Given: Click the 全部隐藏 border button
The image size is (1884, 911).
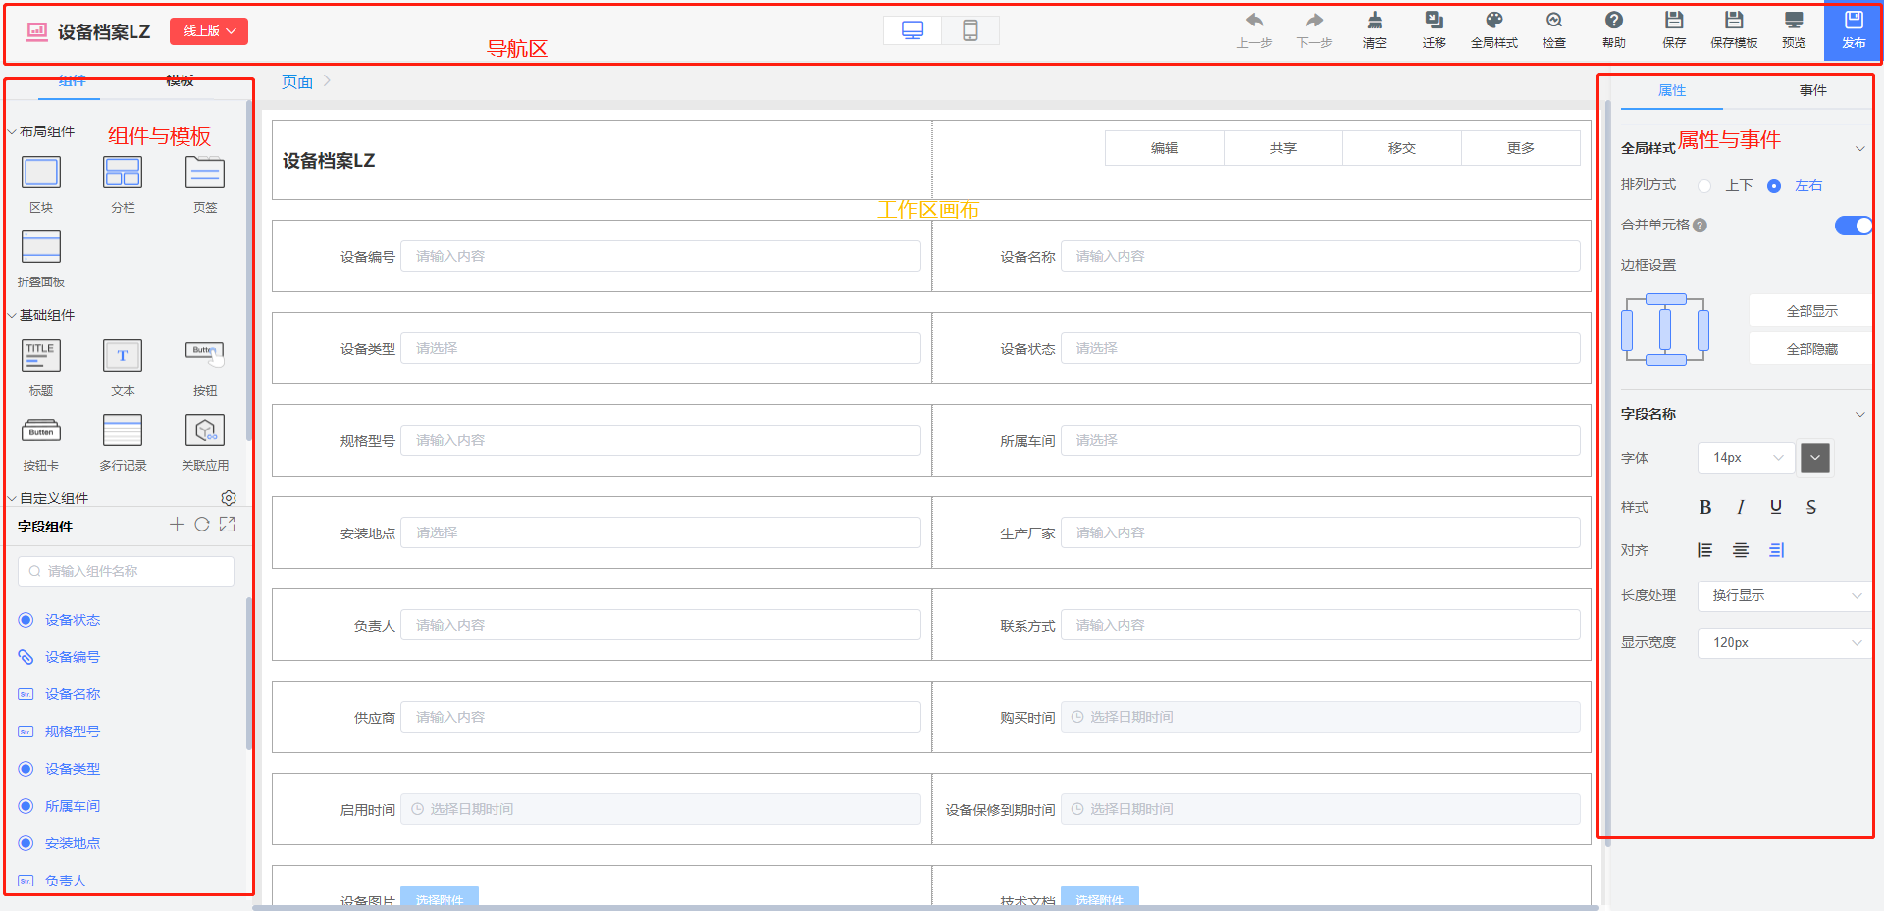Looking at the screenshot, I should pos(1811,349).
